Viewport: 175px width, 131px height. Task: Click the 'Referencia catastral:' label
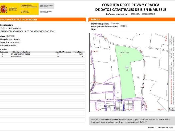tap(117, 14)
